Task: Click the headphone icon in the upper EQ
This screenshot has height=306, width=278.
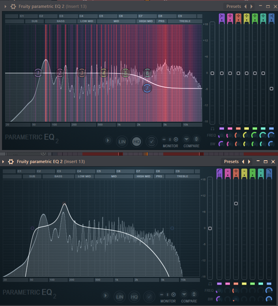Action: pos(213,129)
